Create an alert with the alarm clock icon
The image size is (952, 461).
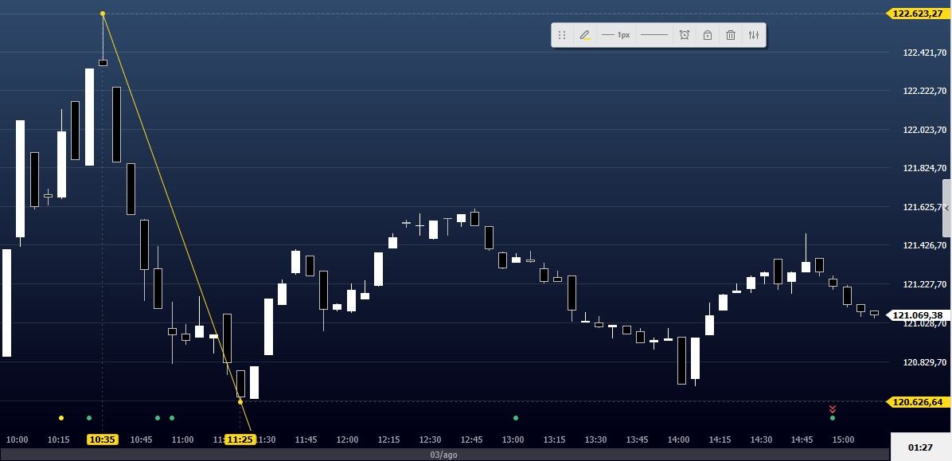coord(685,35)
